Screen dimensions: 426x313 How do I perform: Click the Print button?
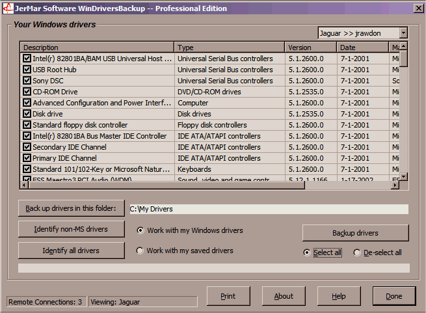pyautogui.click(x=228, y=296)
